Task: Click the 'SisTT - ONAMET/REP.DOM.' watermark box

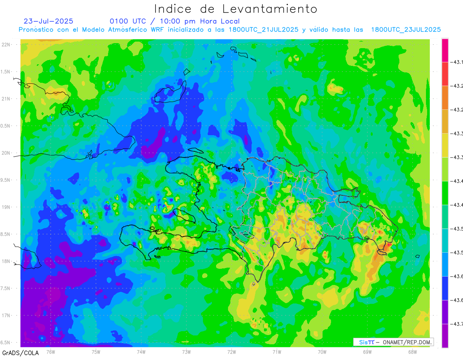Action: 393,342
